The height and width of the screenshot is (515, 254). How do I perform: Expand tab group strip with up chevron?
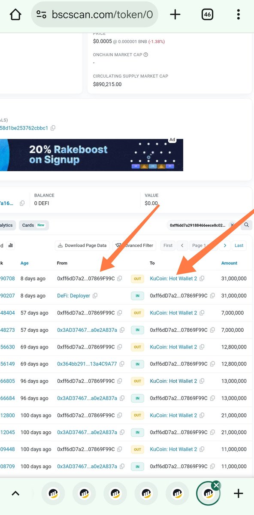coord(15,494)
